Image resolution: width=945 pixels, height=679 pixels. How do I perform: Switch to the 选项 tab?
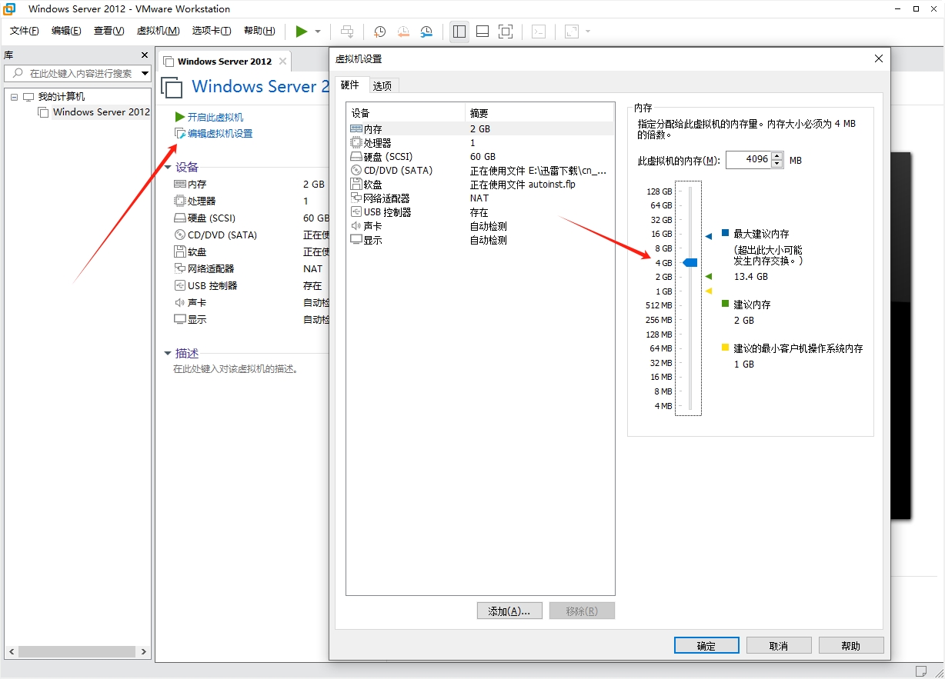(382, 85)
